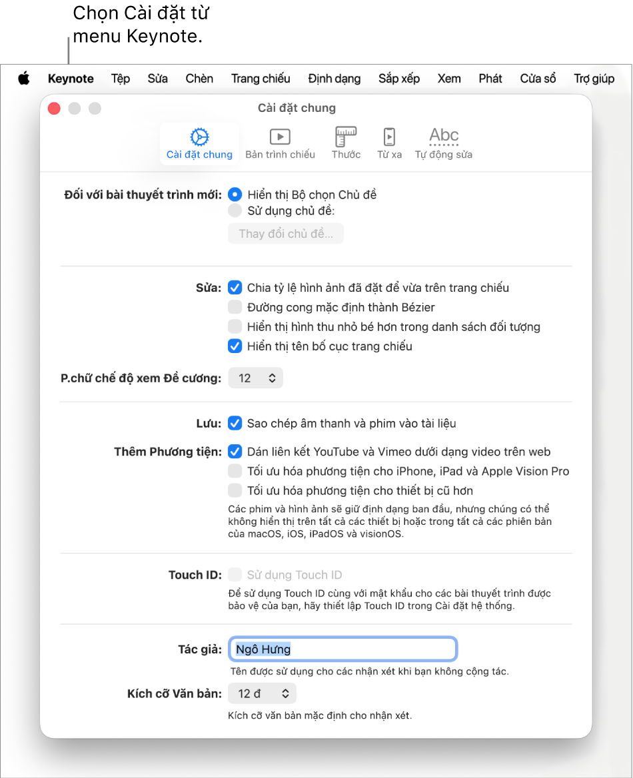This screenshot has height=778, width=633.
Task: Select the Tự động sửa Abc icon
Action: 444,136
